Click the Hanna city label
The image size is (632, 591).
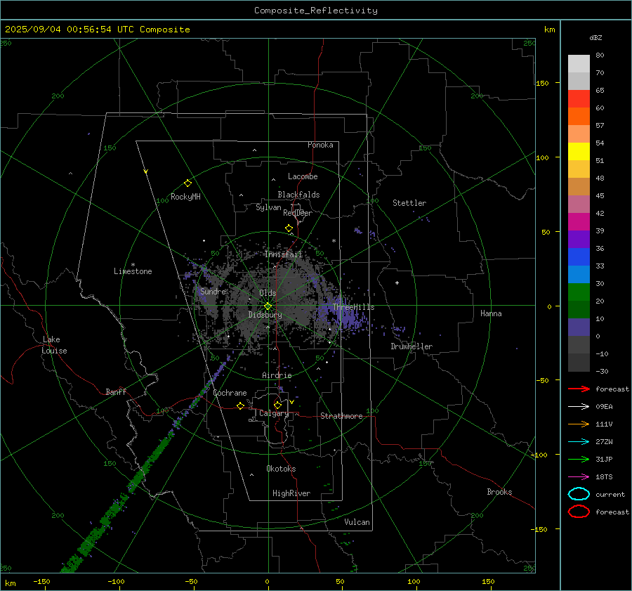click(491, 313)
